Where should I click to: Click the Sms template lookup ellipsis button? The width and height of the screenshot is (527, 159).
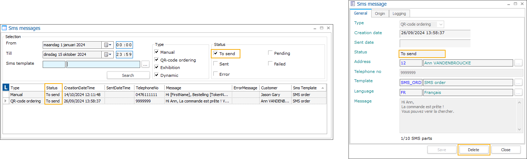point(145,64)
